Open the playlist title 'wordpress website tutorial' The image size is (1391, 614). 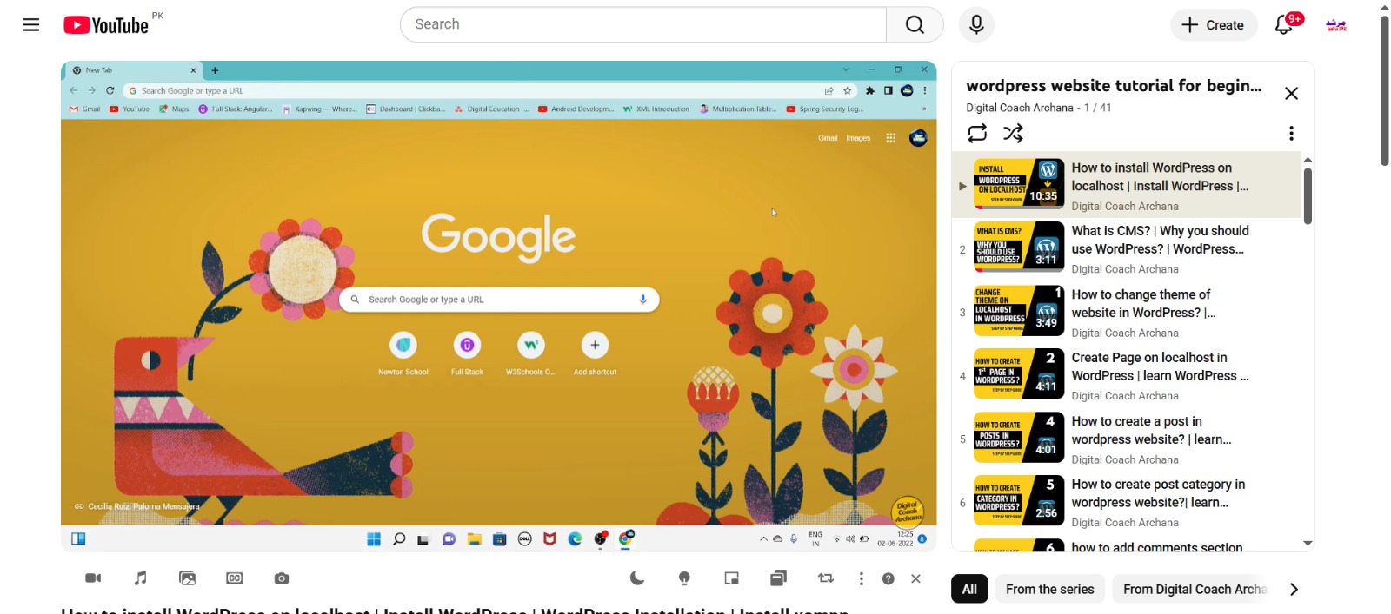1114,85
